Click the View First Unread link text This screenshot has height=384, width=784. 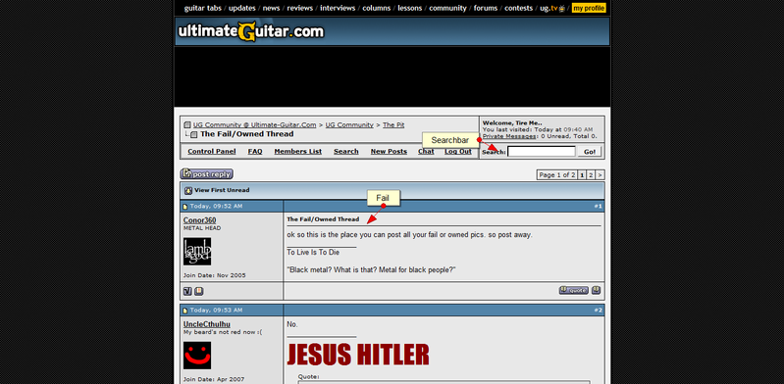point(222,190)
